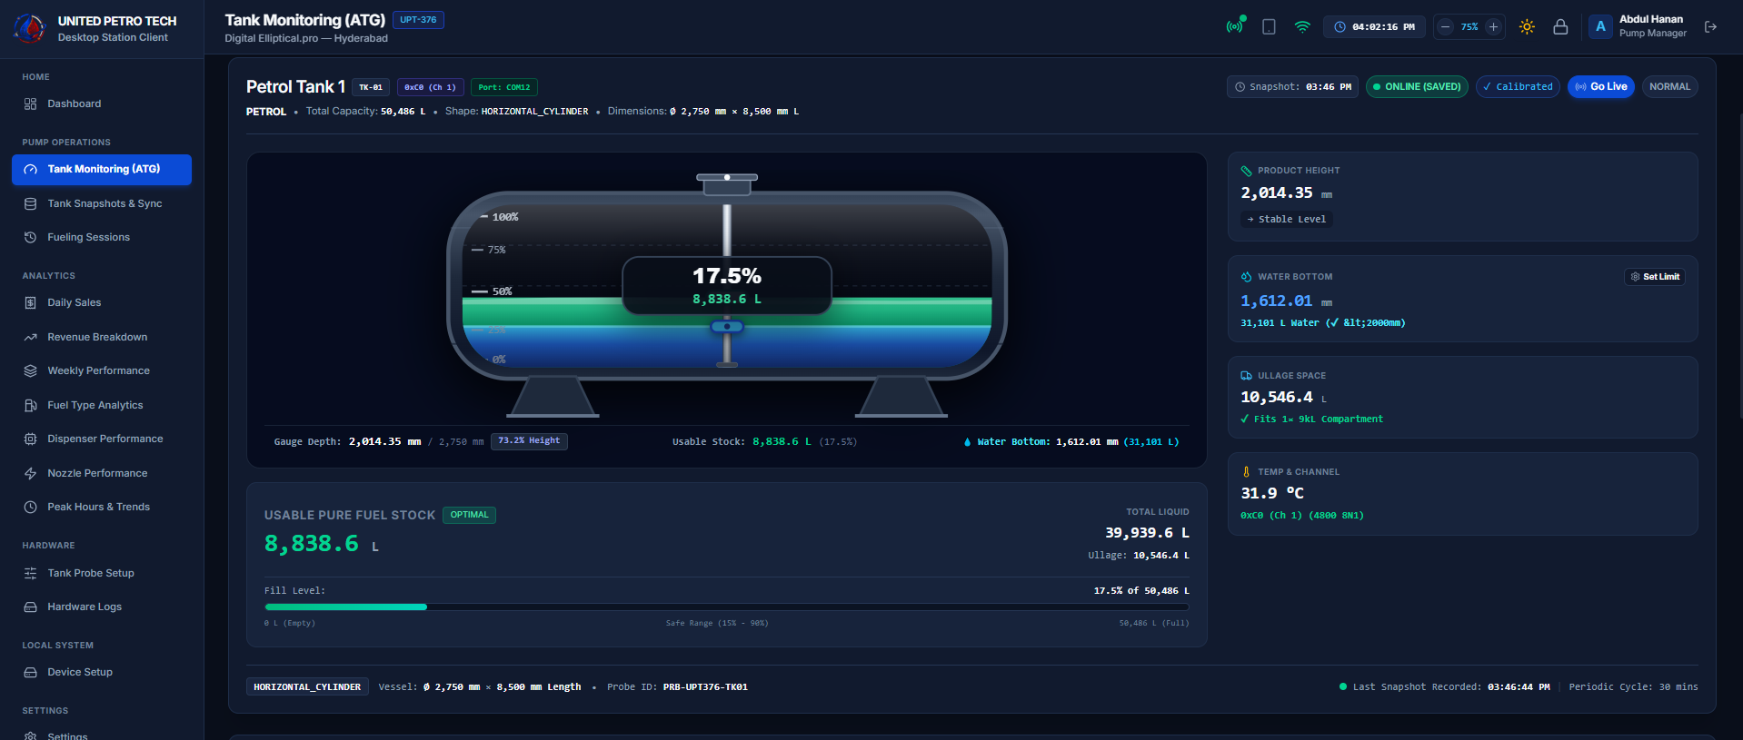This screenshot has height=740, width=1743.
Task: Click the Fuel Type Analytics pump icon
Action: point(31,406)
